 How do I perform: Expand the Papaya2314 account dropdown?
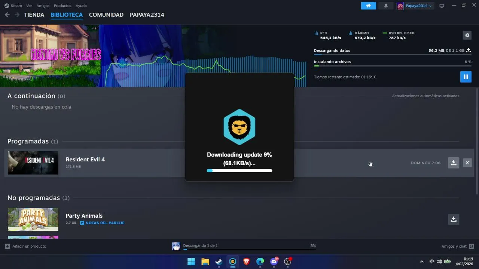419,6
